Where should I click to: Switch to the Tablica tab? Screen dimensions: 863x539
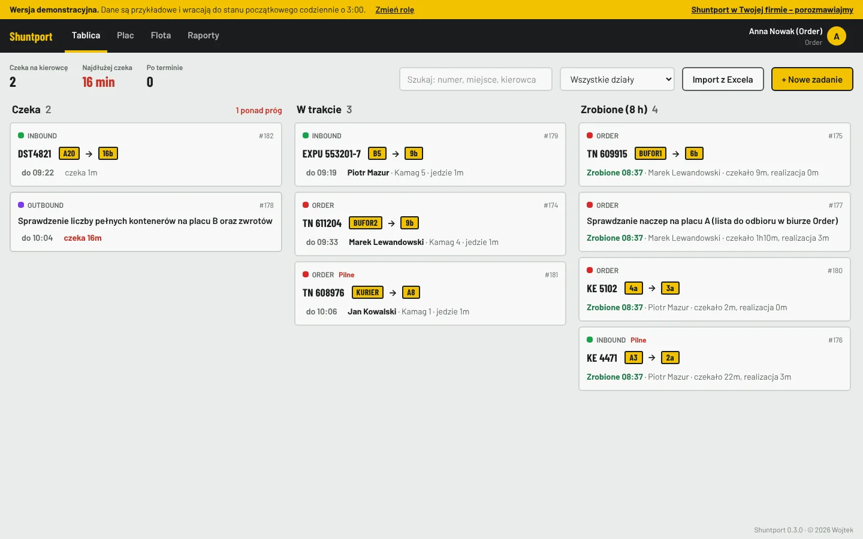(86, 35)
